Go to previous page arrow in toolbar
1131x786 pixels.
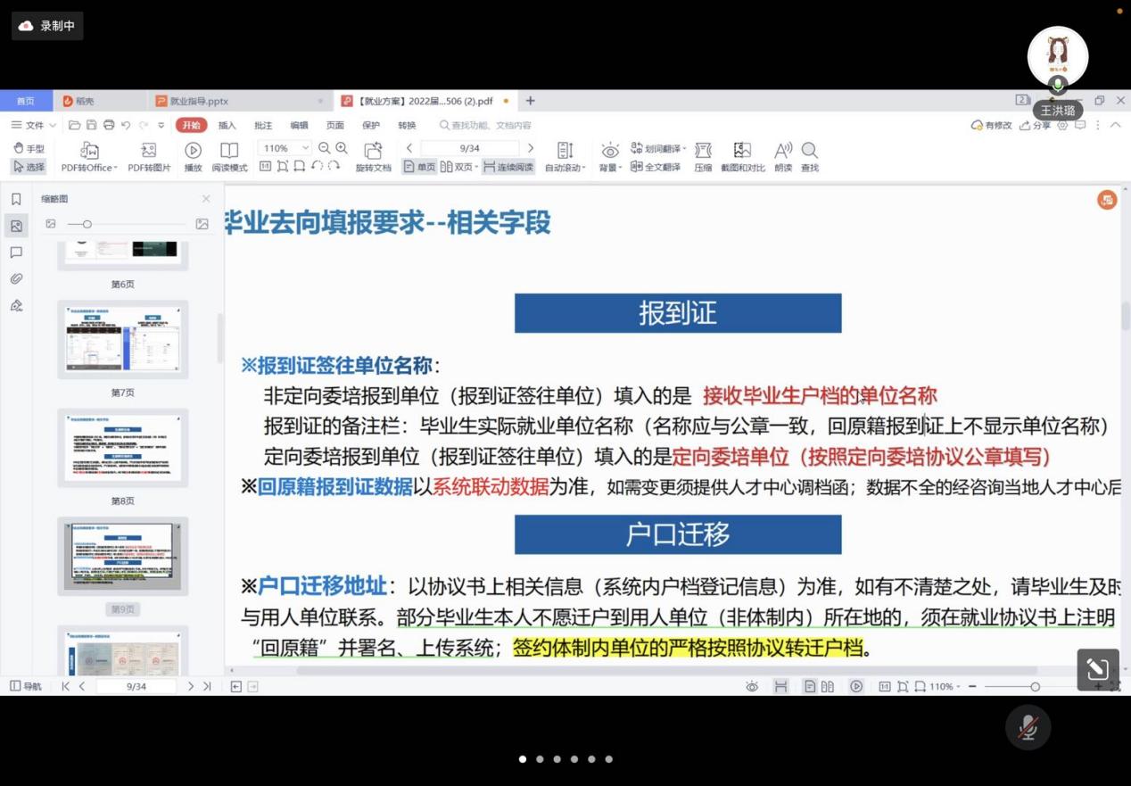click(409, 148)
